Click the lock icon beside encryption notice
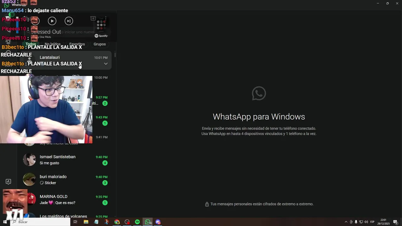Viewport: 402px width, 226px height. point(207,204)
